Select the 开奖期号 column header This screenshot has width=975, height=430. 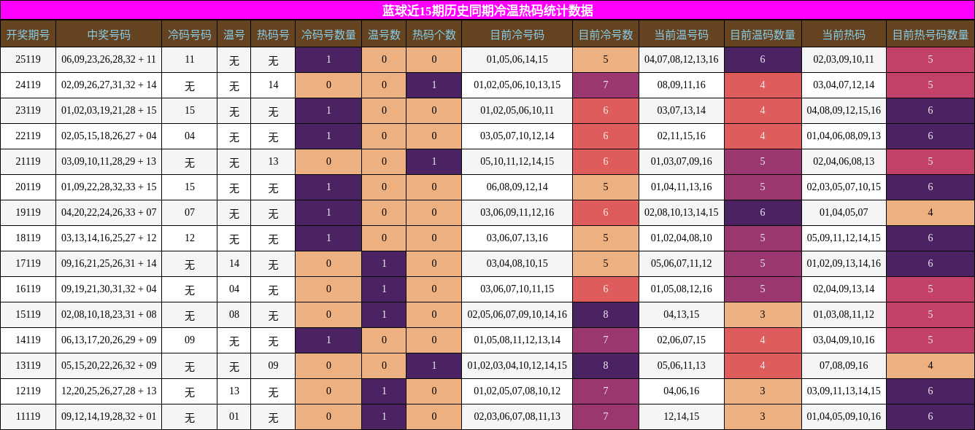pyautogui.click(x=28, y=34)
